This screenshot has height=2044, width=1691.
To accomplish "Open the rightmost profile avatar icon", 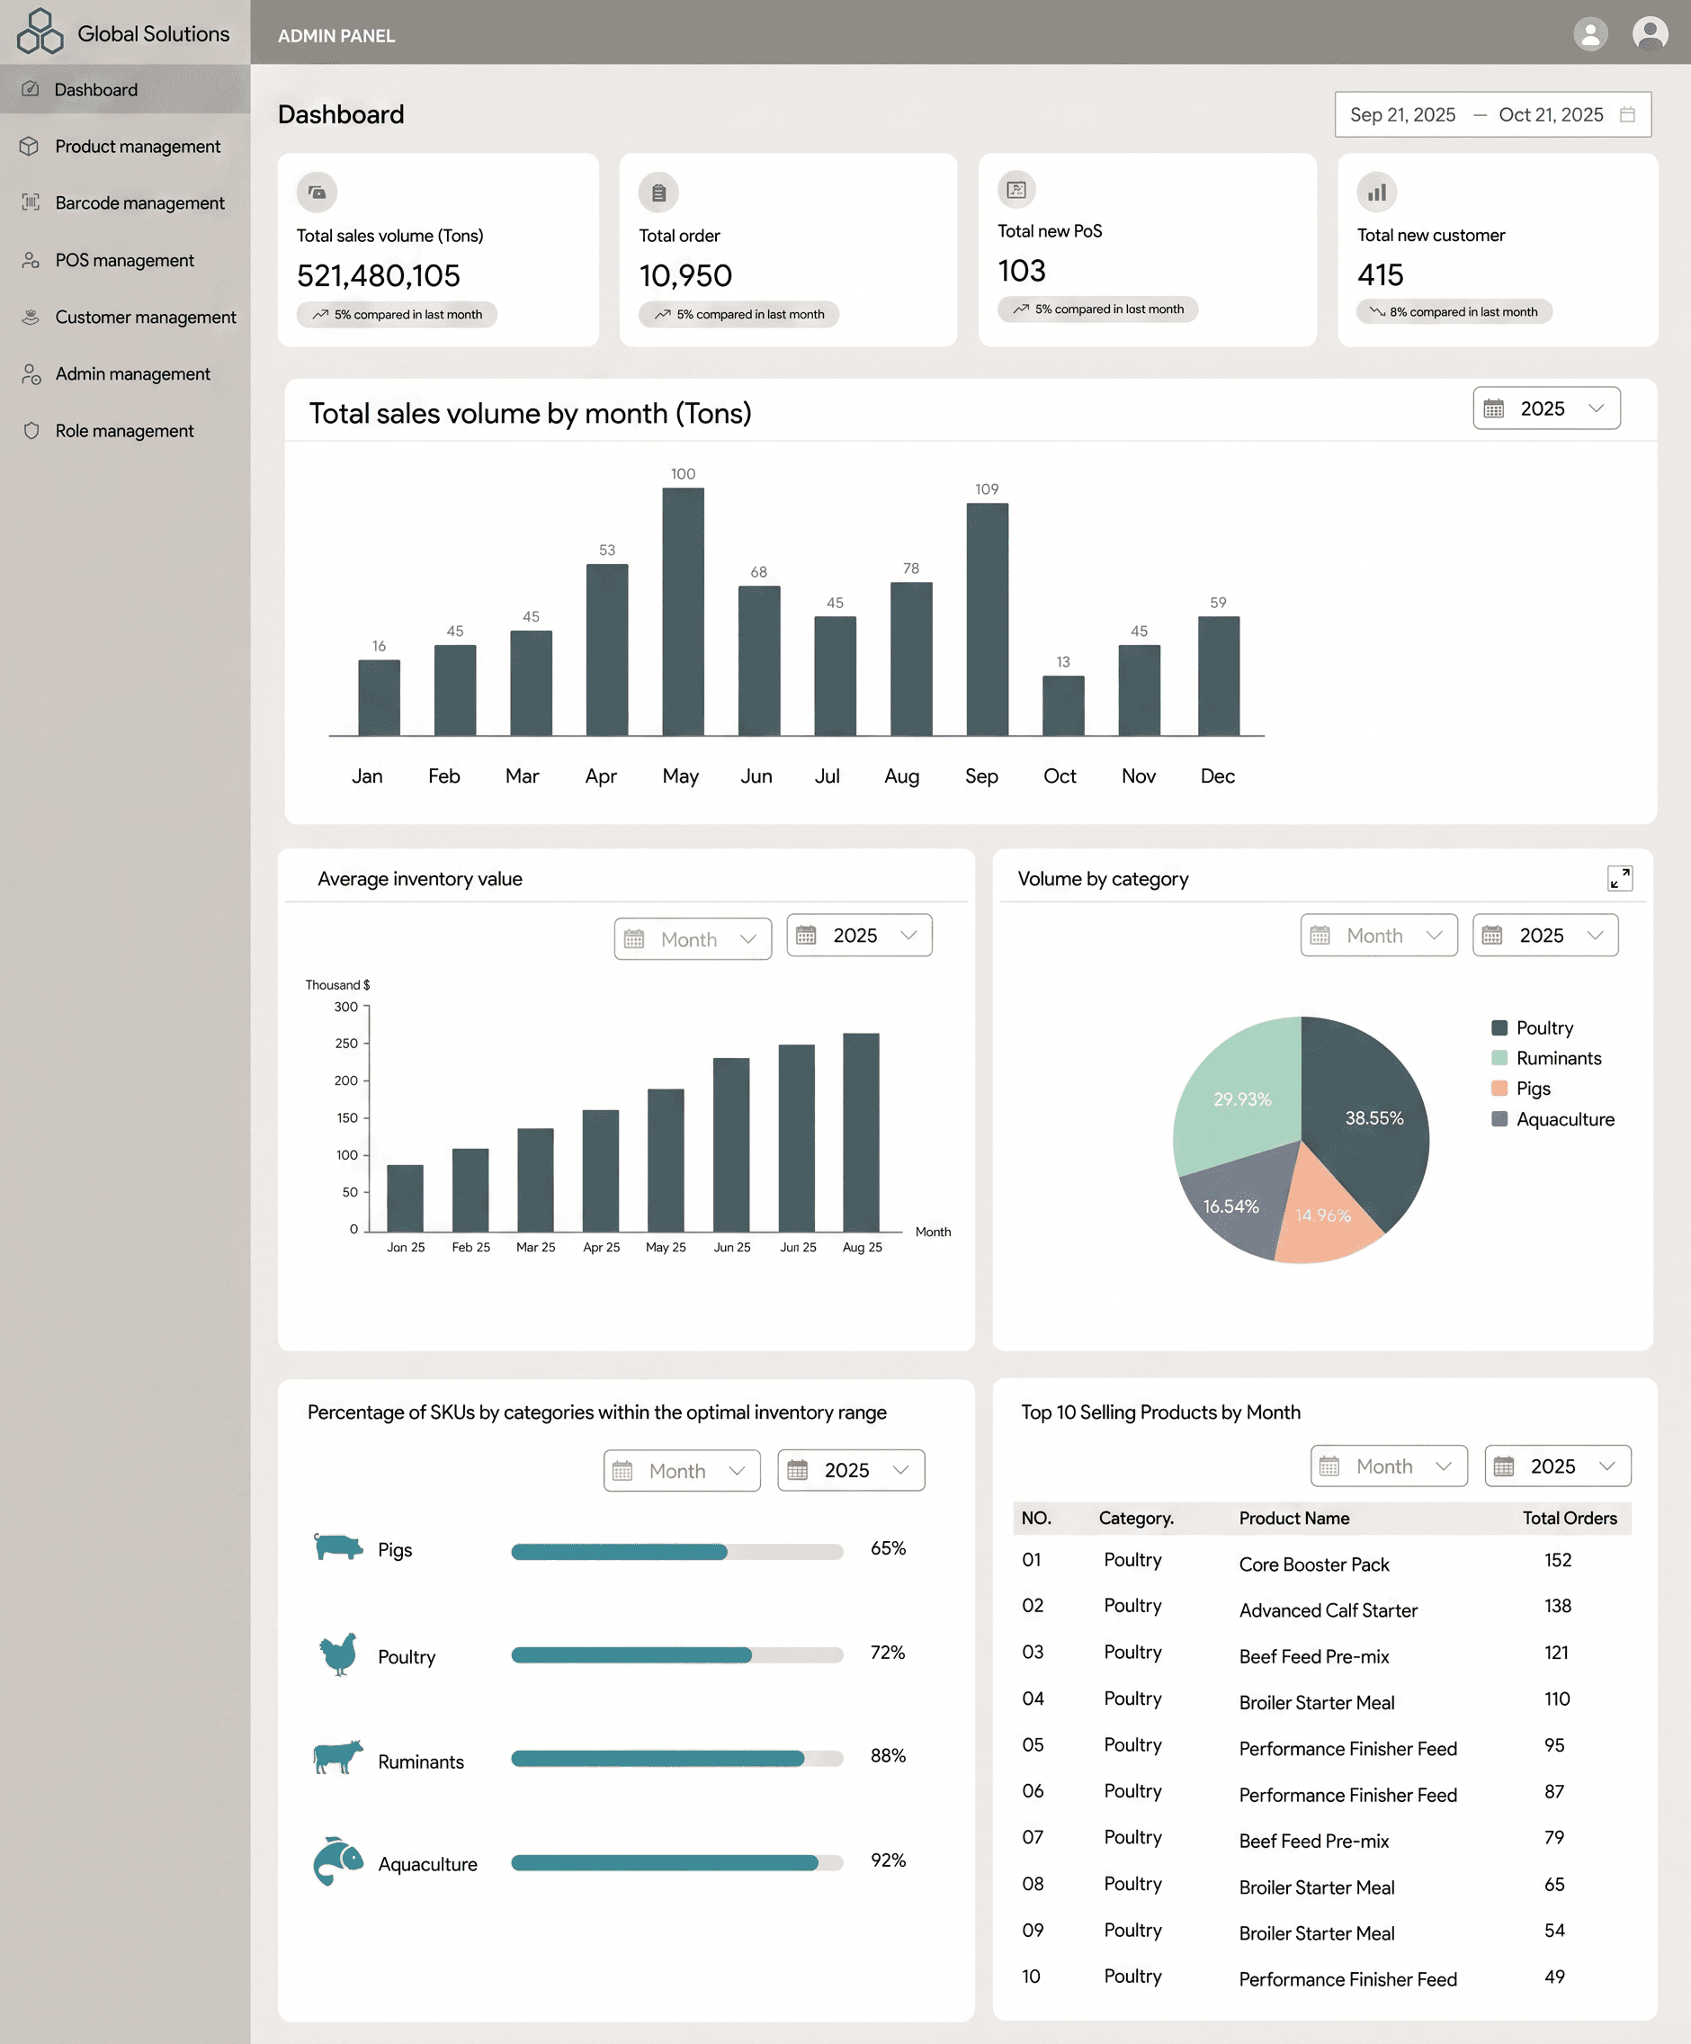I will pos(1651,34).
